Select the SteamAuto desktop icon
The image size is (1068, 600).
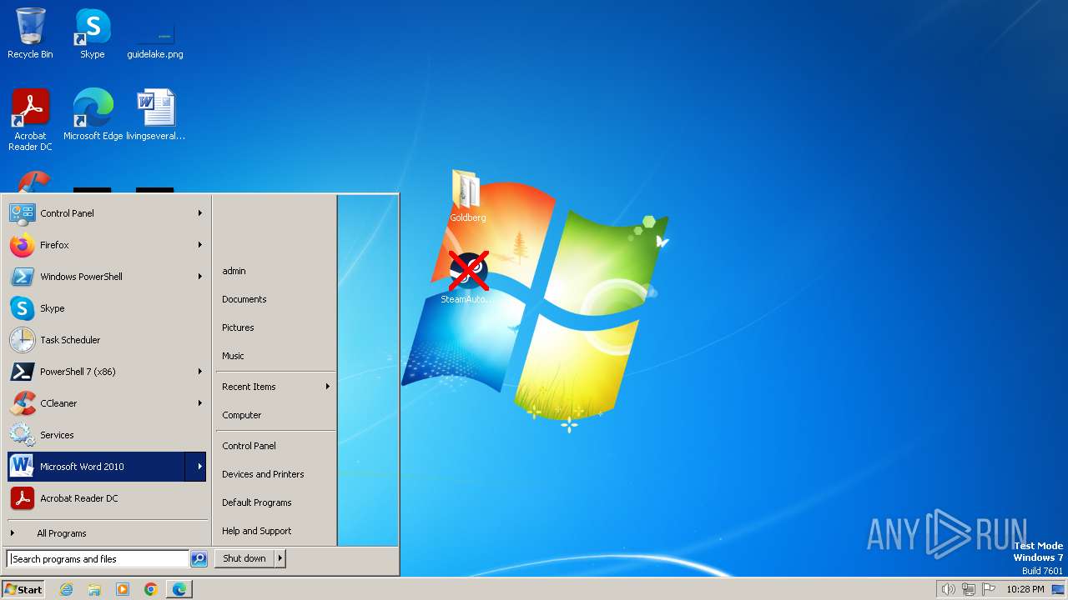467,277
